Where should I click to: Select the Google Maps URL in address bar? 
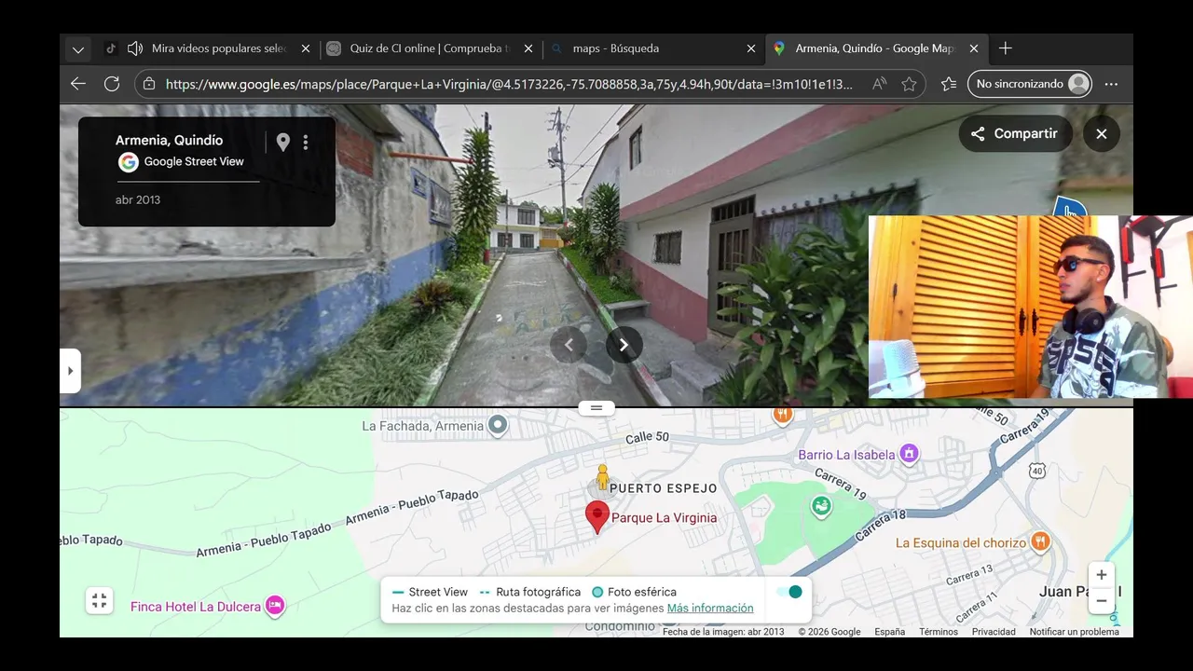tap(509, 84)
